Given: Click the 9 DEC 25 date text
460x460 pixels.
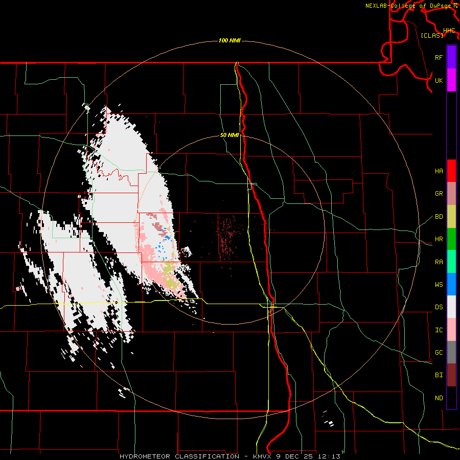Looking at the screenshot, I should pyautogui.click(x=294, y=456).
